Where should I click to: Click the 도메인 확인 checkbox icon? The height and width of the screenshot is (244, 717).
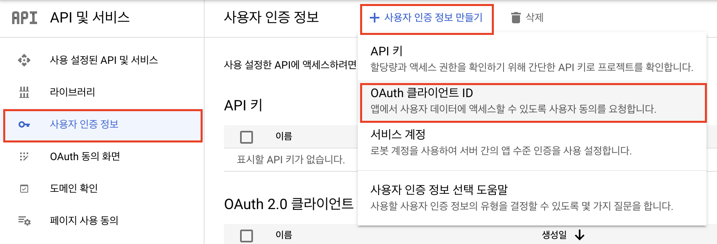pyautogui.click(x=24, y=189)
